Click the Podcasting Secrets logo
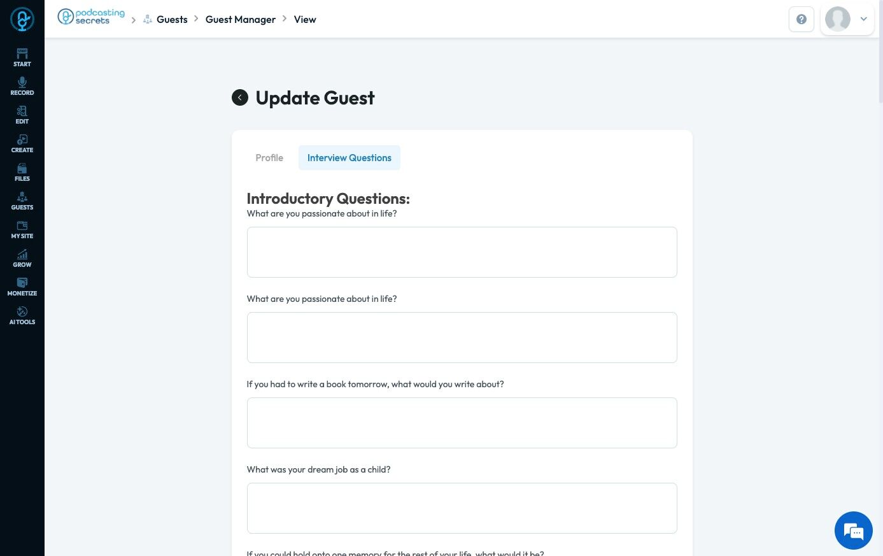 92,17
